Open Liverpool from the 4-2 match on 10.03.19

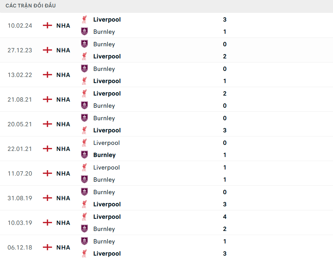coord(107,216)
